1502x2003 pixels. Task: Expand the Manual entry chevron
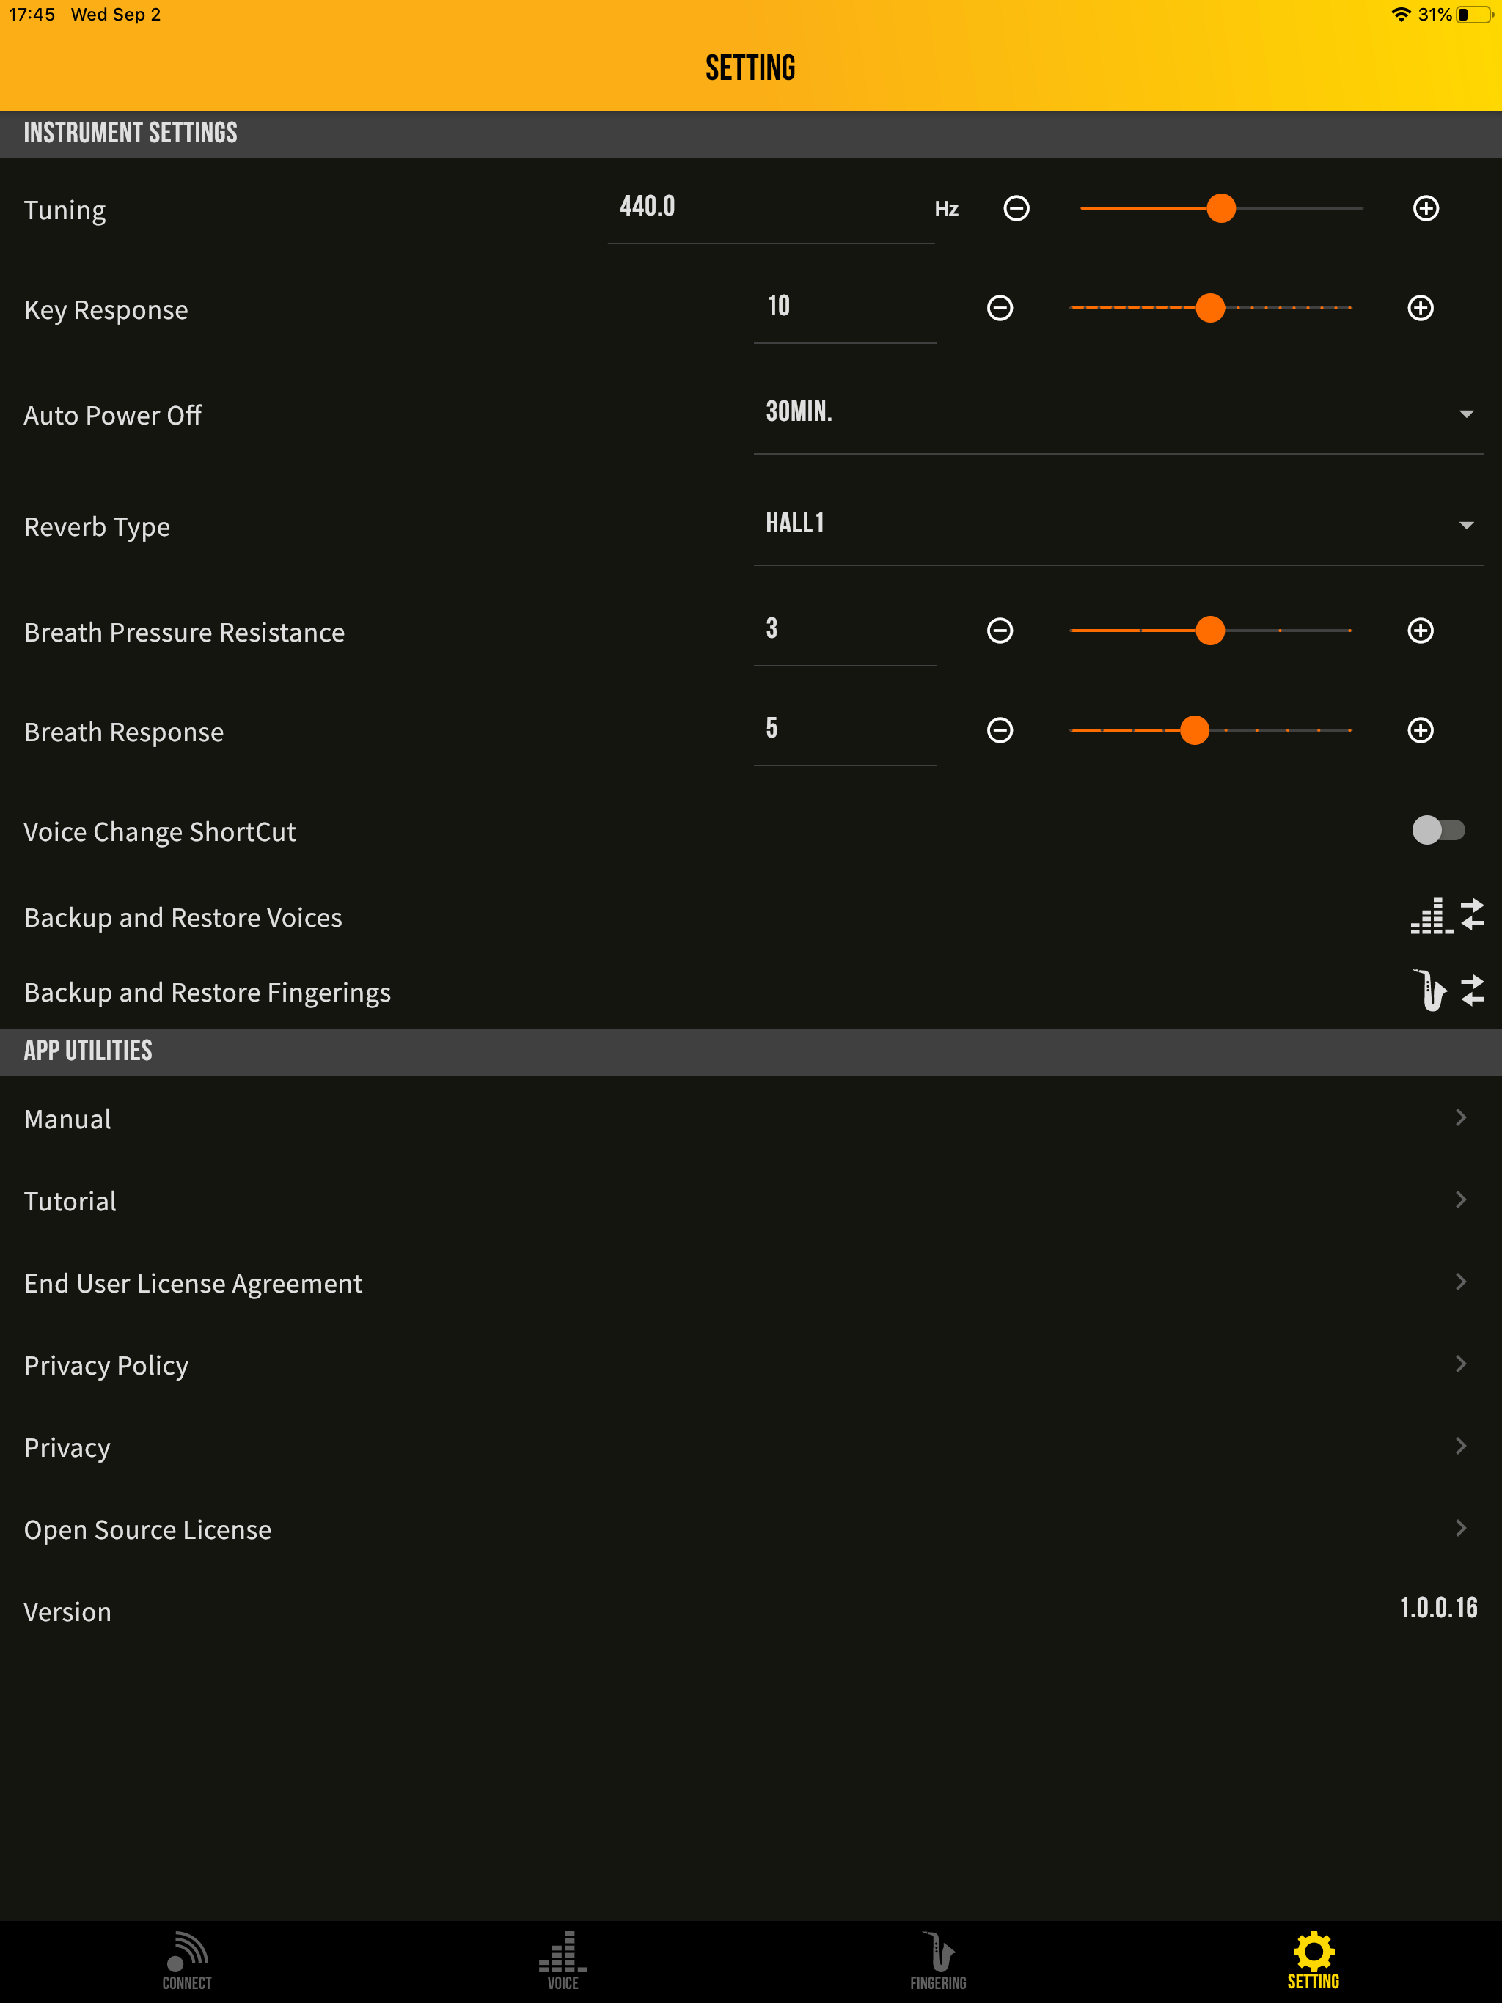(x=1460, y=1118)
